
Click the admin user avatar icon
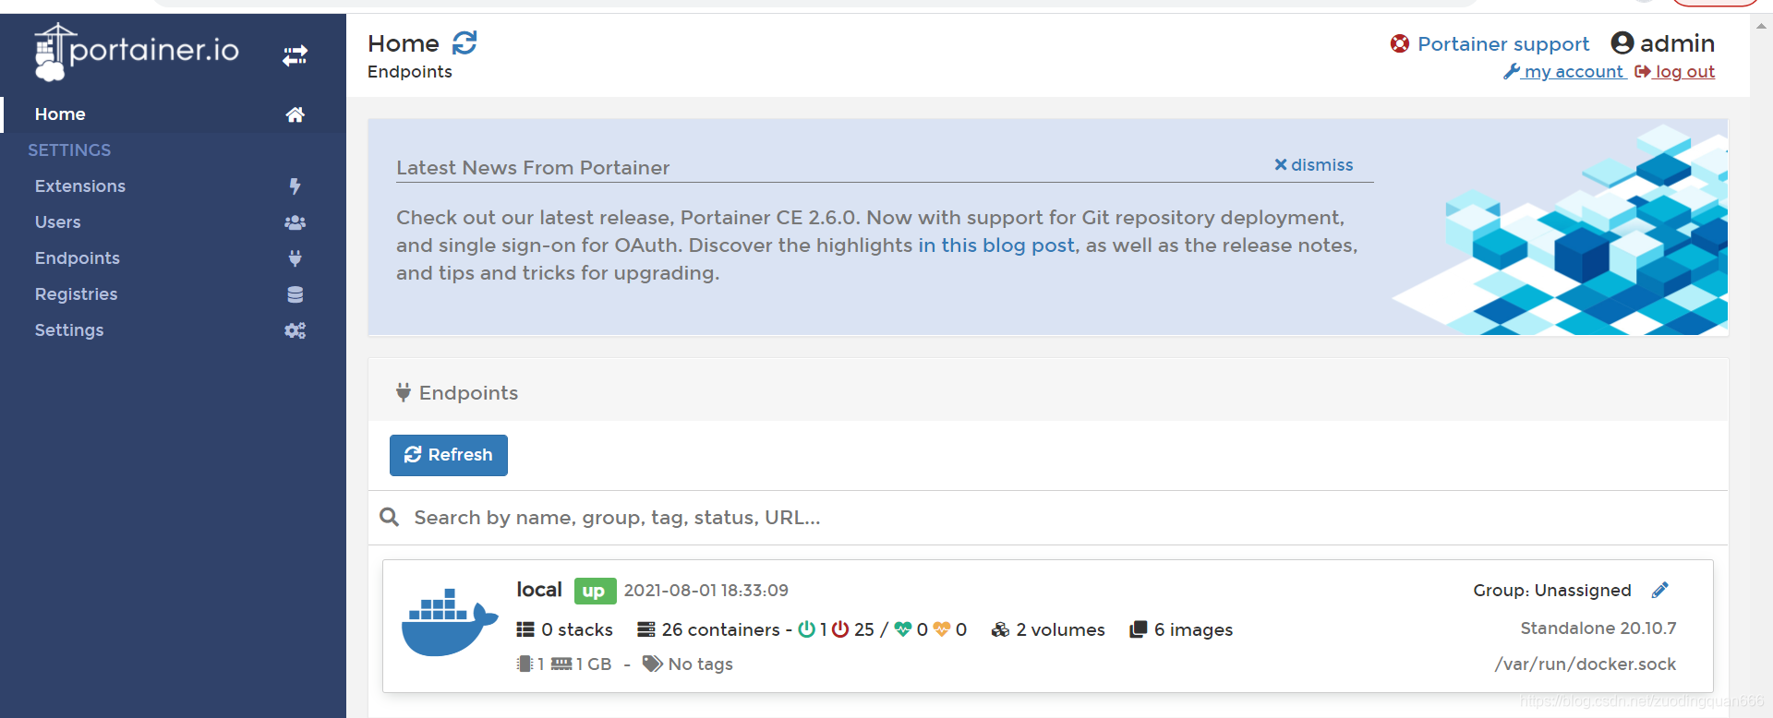(x=1622, y=42)
